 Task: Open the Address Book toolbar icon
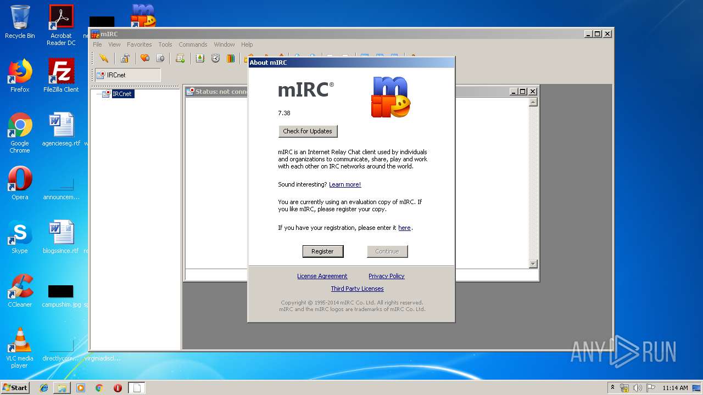tap(200, 58)
